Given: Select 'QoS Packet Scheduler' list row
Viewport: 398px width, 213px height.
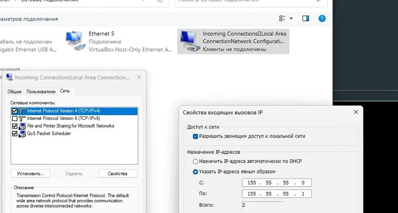Looking at the screenshot, I should point(75,134).
